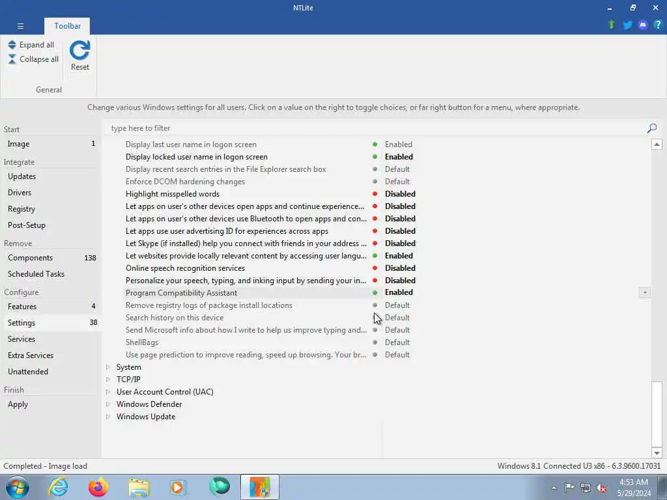Image resolution: width=667 pixels, height=500 pixels.
Task: Select Remove registry logs of package install locations
Action: [209, 305]
